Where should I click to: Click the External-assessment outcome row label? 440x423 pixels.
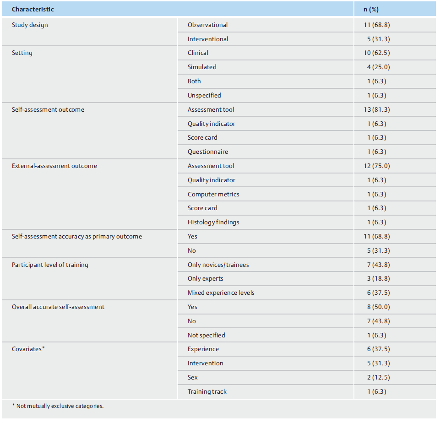(x=54, y=166)
